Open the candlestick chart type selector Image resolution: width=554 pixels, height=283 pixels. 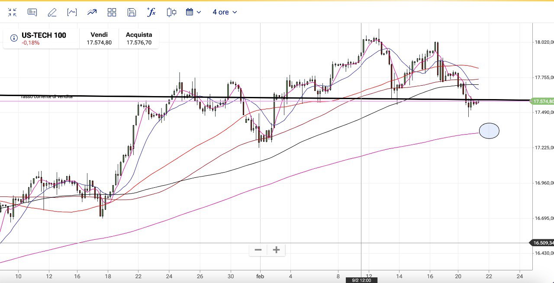tap(171, 12)
